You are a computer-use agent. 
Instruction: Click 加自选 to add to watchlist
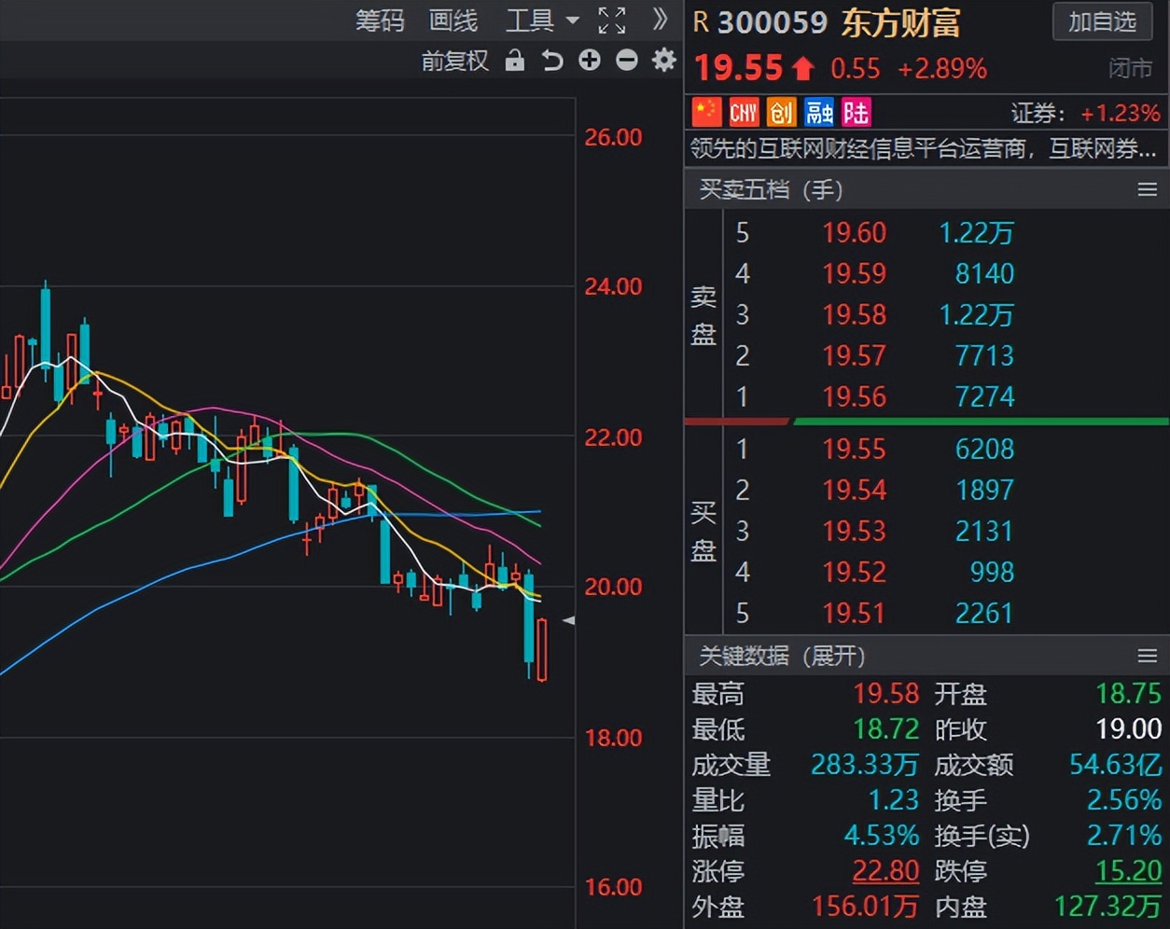pos(1102,22)
